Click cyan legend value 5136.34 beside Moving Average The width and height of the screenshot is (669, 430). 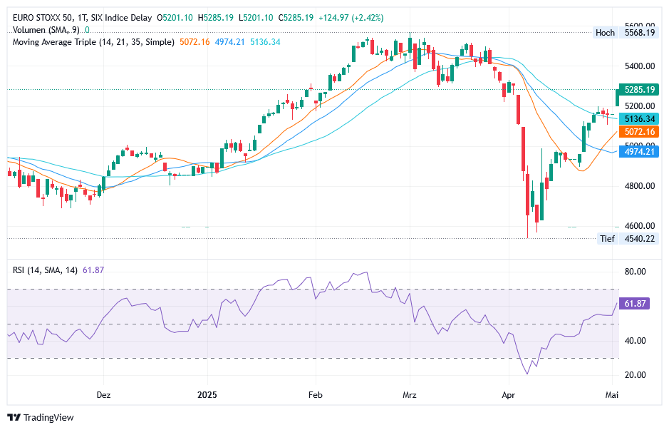[x=265, y=42]
